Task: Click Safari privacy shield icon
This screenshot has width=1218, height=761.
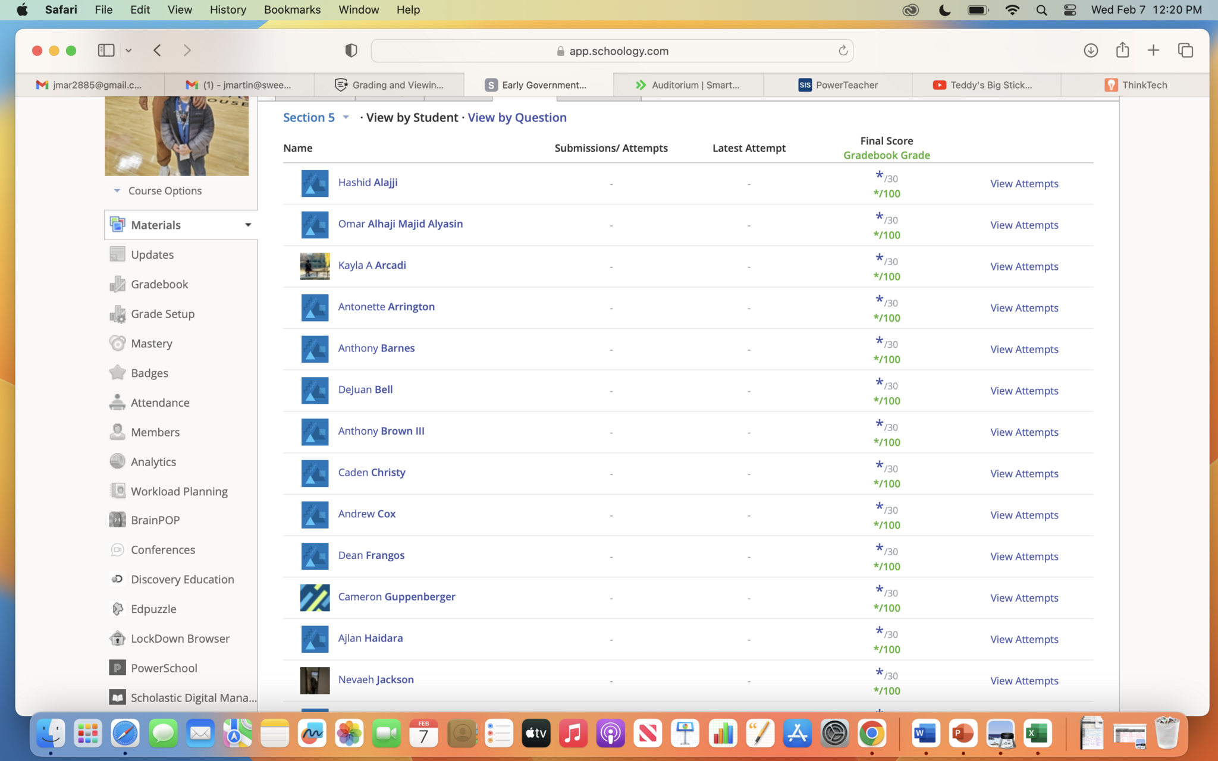Action: point(351,51)
